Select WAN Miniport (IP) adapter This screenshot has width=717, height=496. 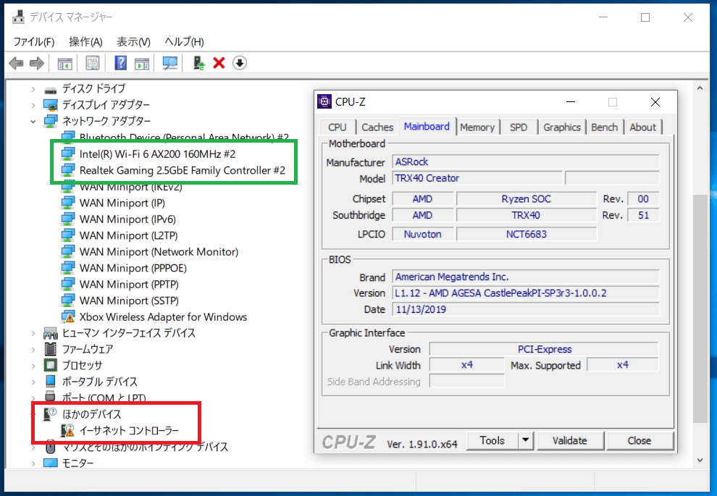(122, 203)
